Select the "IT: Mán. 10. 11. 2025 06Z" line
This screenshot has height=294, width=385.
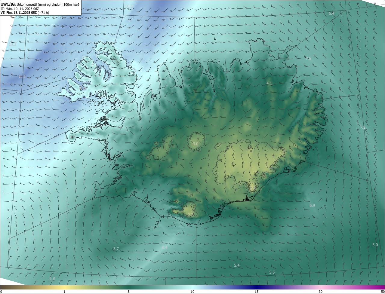click(20, 8)
